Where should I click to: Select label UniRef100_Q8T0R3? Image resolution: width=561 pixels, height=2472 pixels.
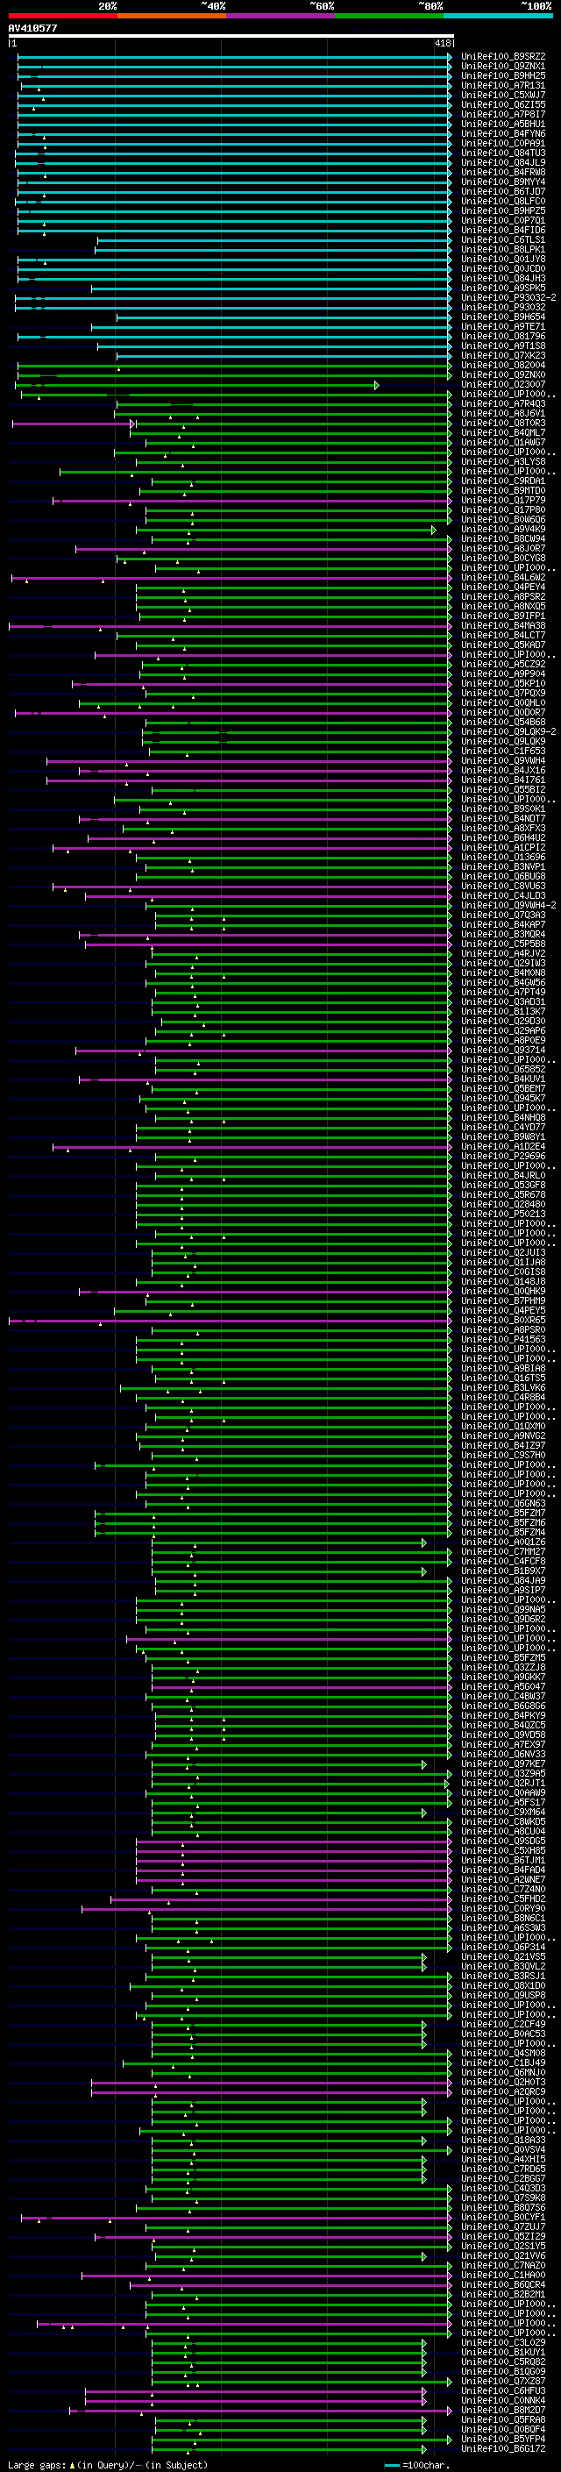point(503,424)
